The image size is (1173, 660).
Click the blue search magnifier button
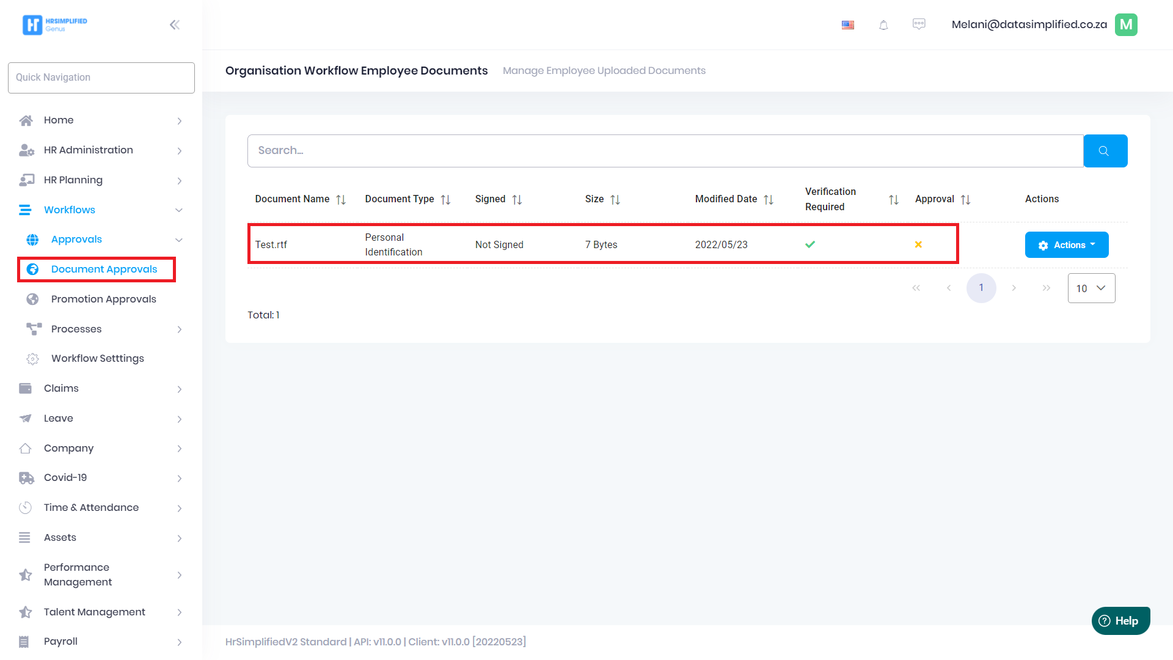pos(1105,151)
